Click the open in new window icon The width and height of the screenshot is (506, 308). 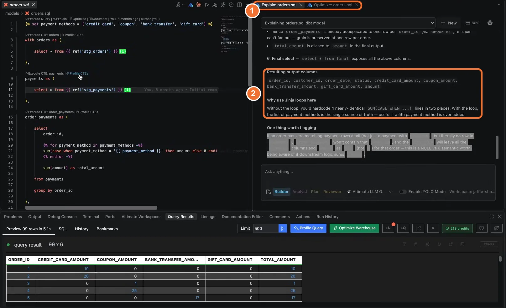pos(418,228)
